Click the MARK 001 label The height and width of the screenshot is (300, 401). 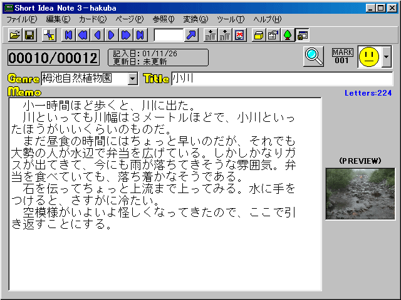(x=343, y=56)
